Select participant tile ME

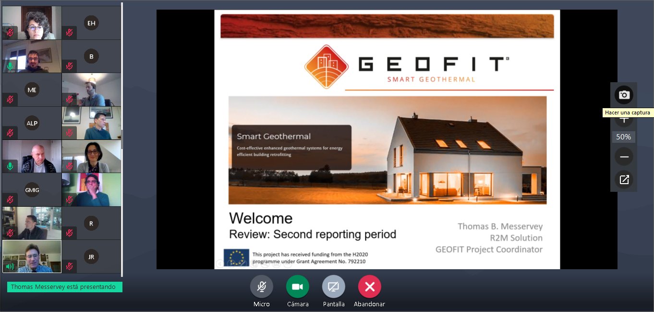pos(32,90)
